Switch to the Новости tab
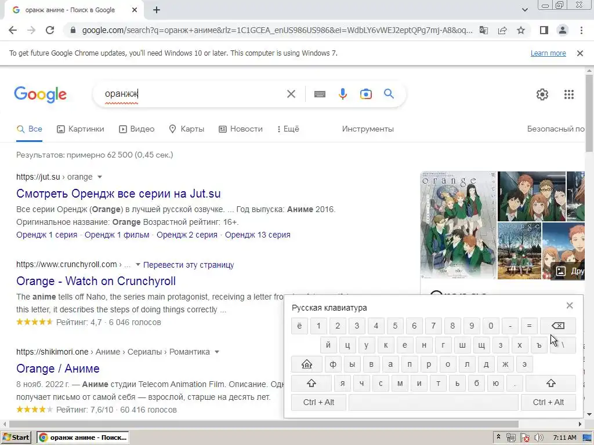 coord(241,129)
